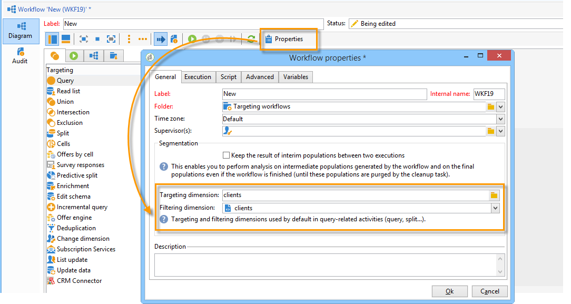Browse supervisors with Supervisor(s) folder icon

(x=491, y=131)
